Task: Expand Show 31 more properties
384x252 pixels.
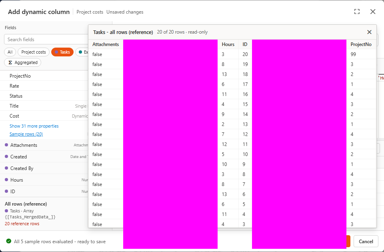Action: pyautogui.click(x=34, y=126)
